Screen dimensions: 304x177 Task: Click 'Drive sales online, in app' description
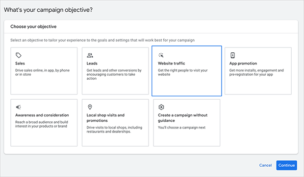coord(43,72)
